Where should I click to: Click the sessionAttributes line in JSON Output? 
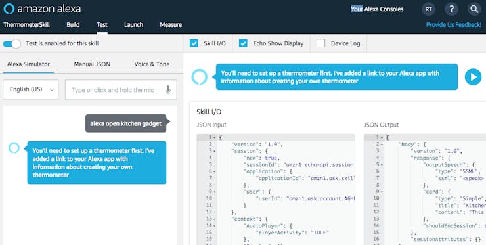point(447,240)
